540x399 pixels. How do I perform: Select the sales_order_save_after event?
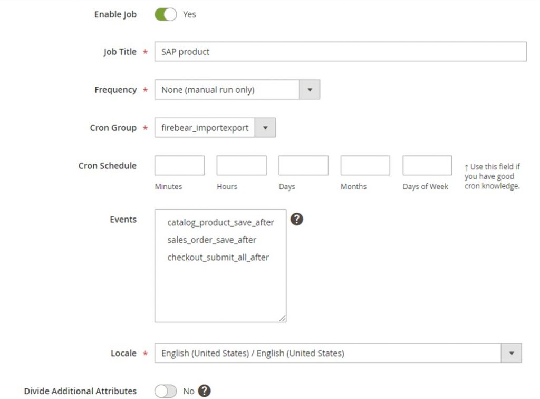pyautogui.click(x=212, y=240)
